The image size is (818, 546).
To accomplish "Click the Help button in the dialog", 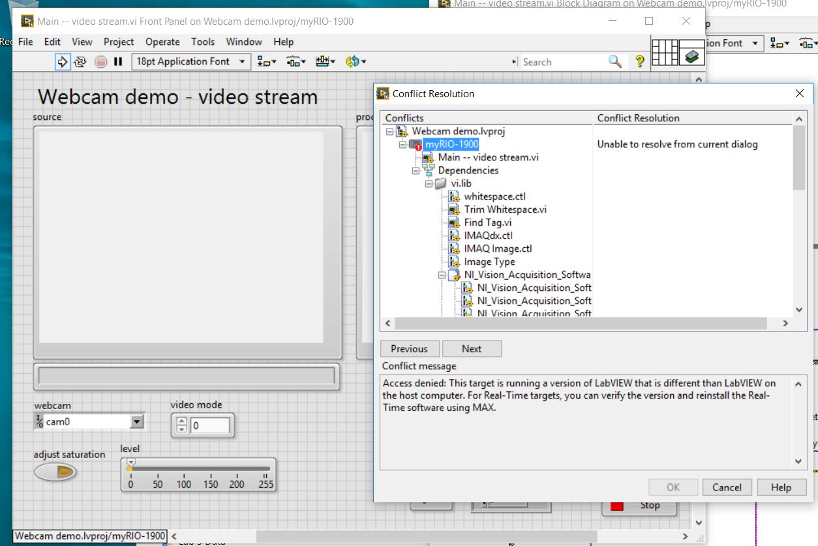I will (781, 487).
